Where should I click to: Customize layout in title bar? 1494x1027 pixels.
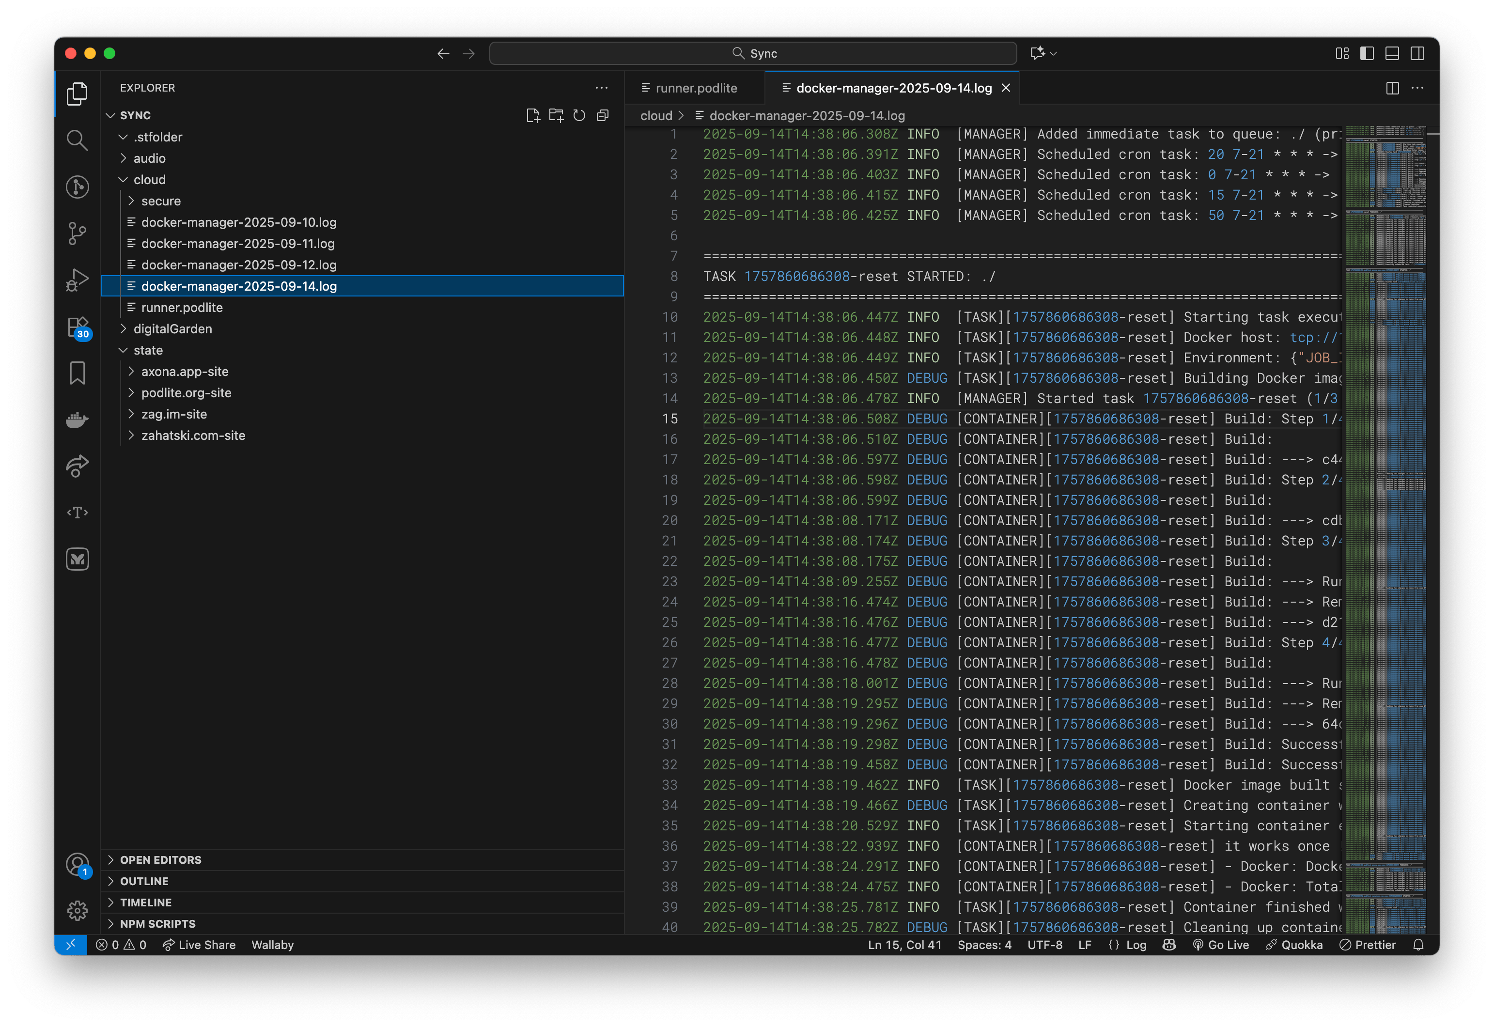tap(1341, 53)
